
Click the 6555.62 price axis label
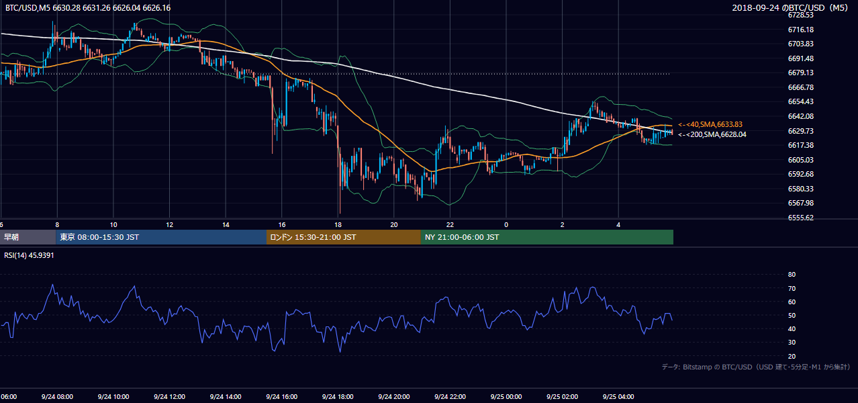coord(801,218)
